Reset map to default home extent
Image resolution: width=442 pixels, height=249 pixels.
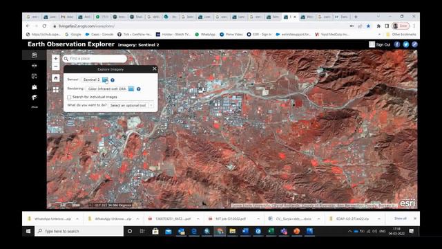click(x=55, y=78)
